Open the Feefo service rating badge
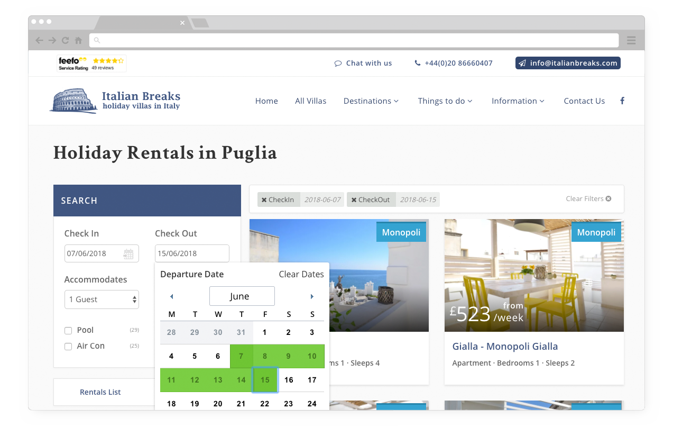Screen dimensions: 673x427 coord(91,63)
